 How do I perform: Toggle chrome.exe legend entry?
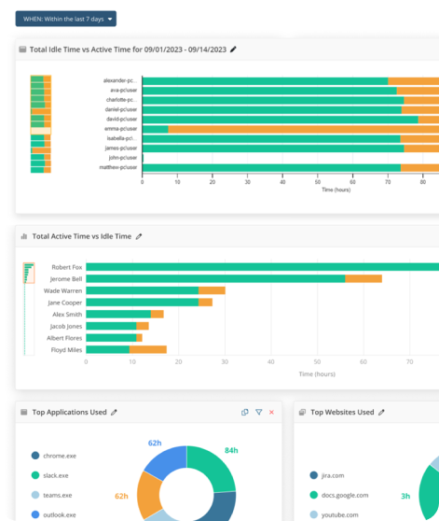coord(54,456)
